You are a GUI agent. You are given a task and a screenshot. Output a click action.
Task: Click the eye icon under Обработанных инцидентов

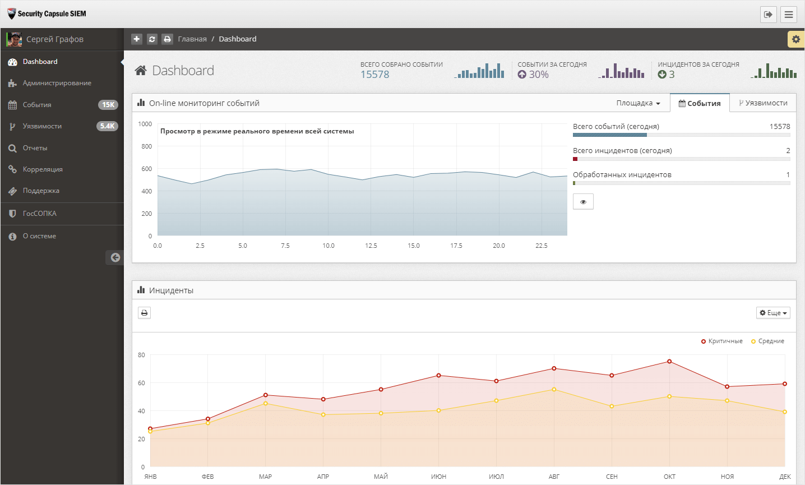tap(583, 202)
